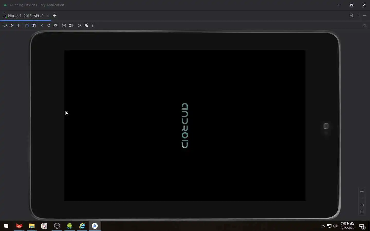Open the red fox app in taskbar
370x231 pixels.
click(19, 226)
